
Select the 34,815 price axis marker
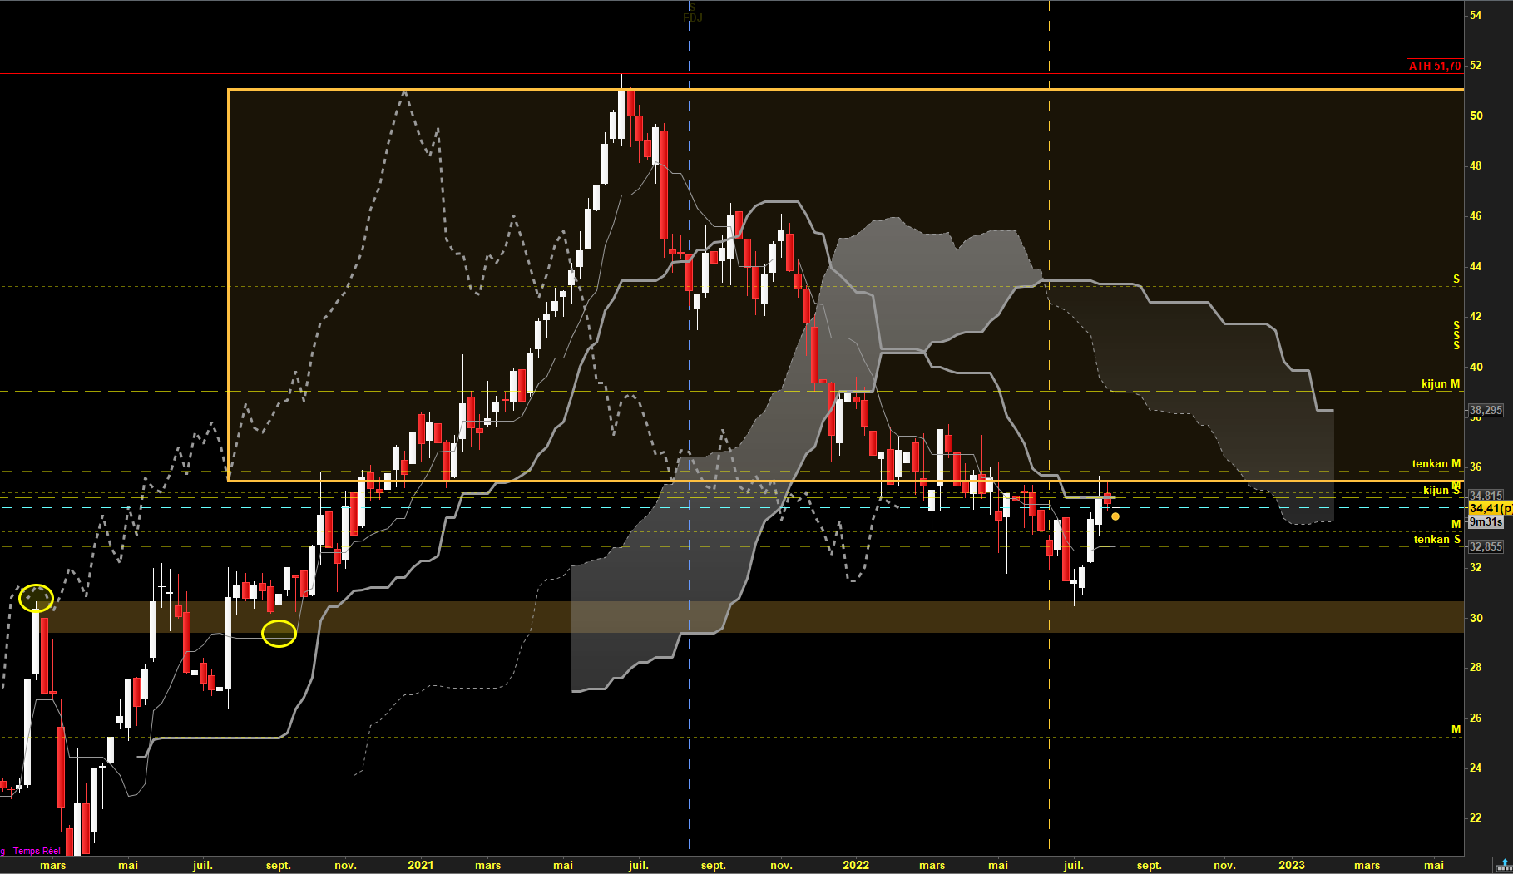pyautogui.click(x=1486, y=496)
